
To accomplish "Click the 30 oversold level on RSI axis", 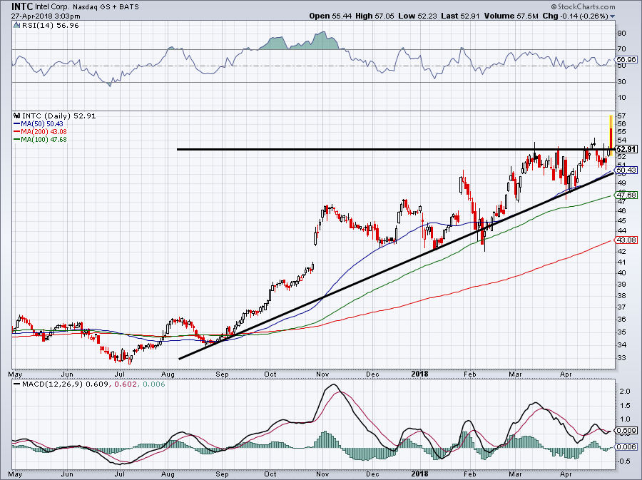I will pyautogui.click(x=621, y=82).
